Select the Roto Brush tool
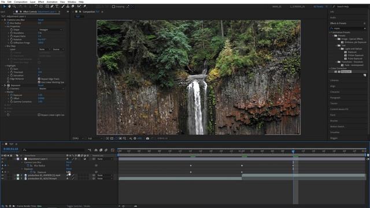Viewport: 370px width, 208px height. tap(79, 6)
